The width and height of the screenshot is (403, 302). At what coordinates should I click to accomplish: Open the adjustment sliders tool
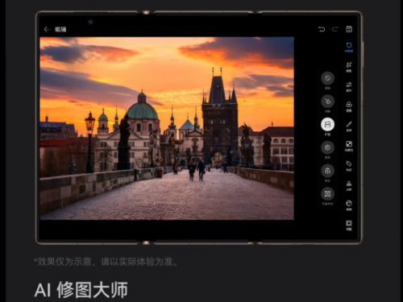click(349, 87)
